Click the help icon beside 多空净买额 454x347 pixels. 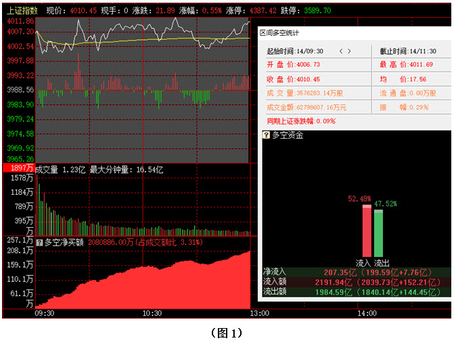[39, 241]
